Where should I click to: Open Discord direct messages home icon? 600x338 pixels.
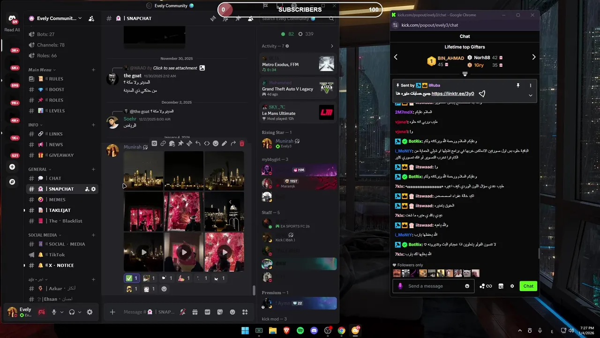(x=12, y=19)
